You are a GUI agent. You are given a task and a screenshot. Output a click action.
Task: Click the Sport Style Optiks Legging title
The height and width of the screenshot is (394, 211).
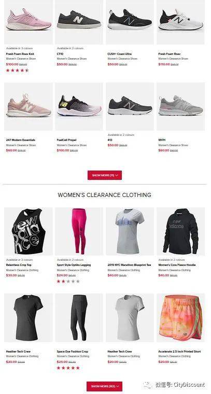pos(74,265)
